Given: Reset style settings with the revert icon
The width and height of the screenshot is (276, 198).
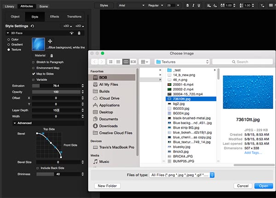Looking at the screenshot, I should click(x=32, y=26).
